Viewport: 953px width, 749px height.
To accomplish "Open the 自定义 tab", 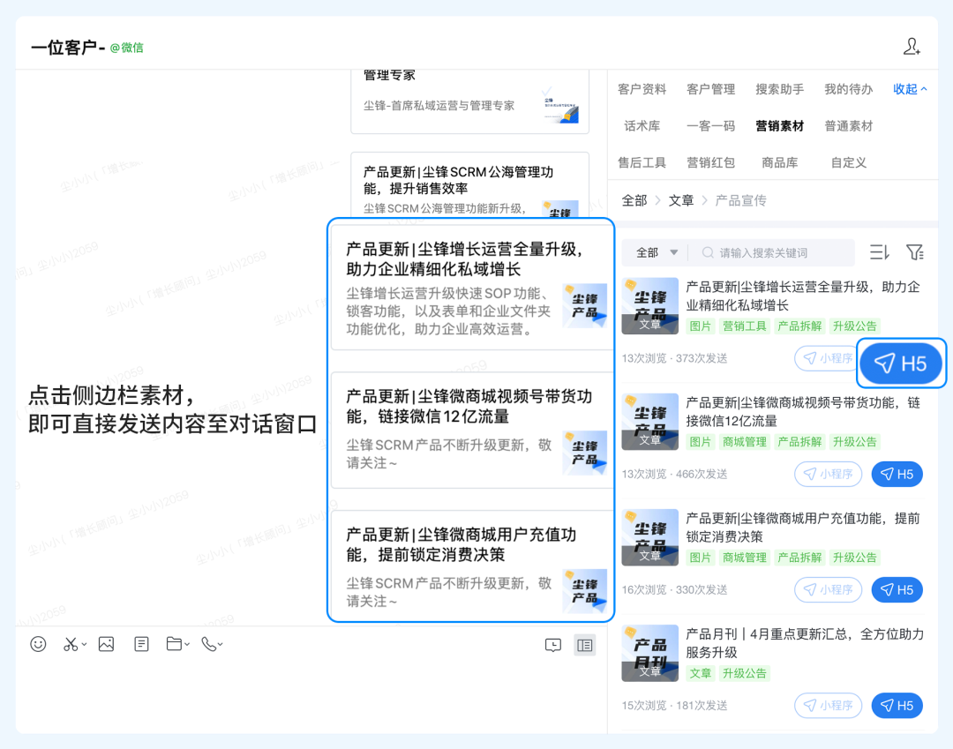I will [848, 162].
